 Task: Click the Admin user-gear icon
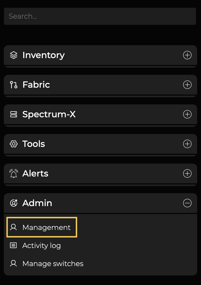pyautogui.click(x=14, y=203)
